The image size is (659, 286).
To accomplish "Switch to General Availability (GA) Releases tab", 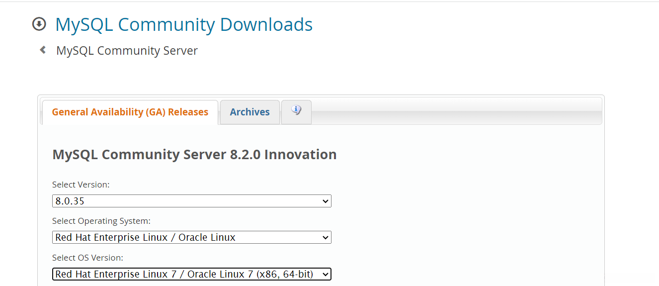I will [x=130, y=112].
